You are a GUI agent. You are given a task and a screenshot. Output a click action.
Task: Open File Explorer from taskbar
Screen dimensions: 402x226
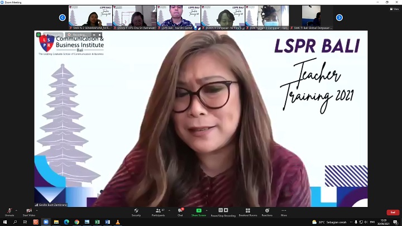pyautogui.click(x=56, y=222)
